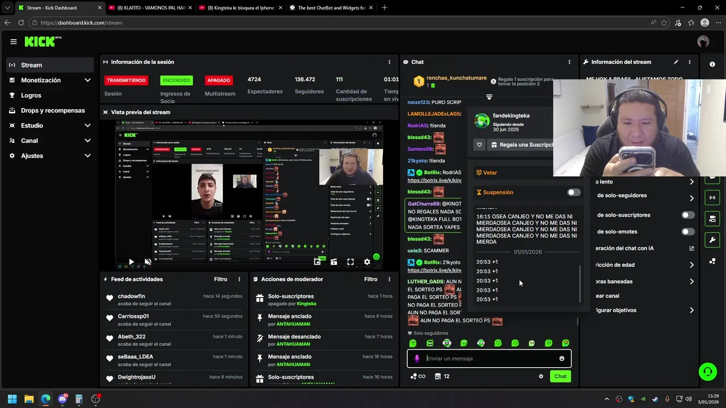Open the Stream sidebar section
The width and height of the screenshot is (726, 408).
pyautogui.click(x=50, y=65)
